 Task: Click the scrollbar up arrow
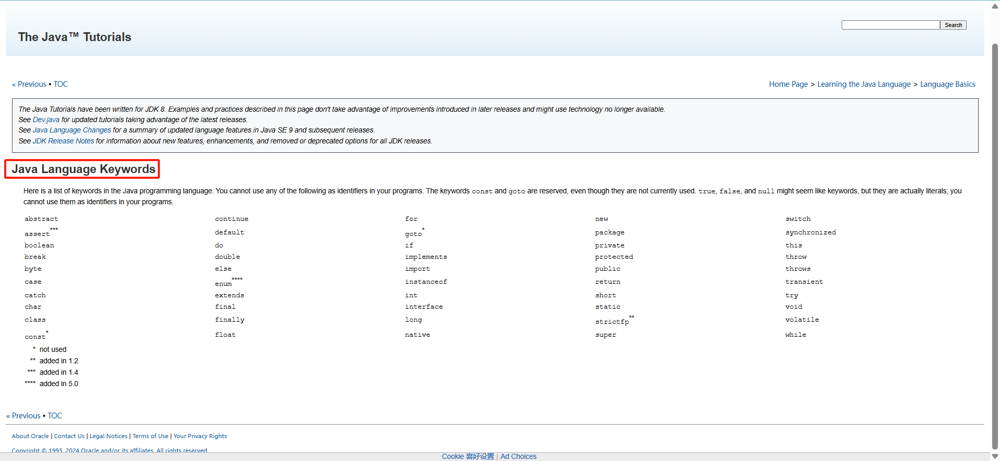click(x=995, y=6)
